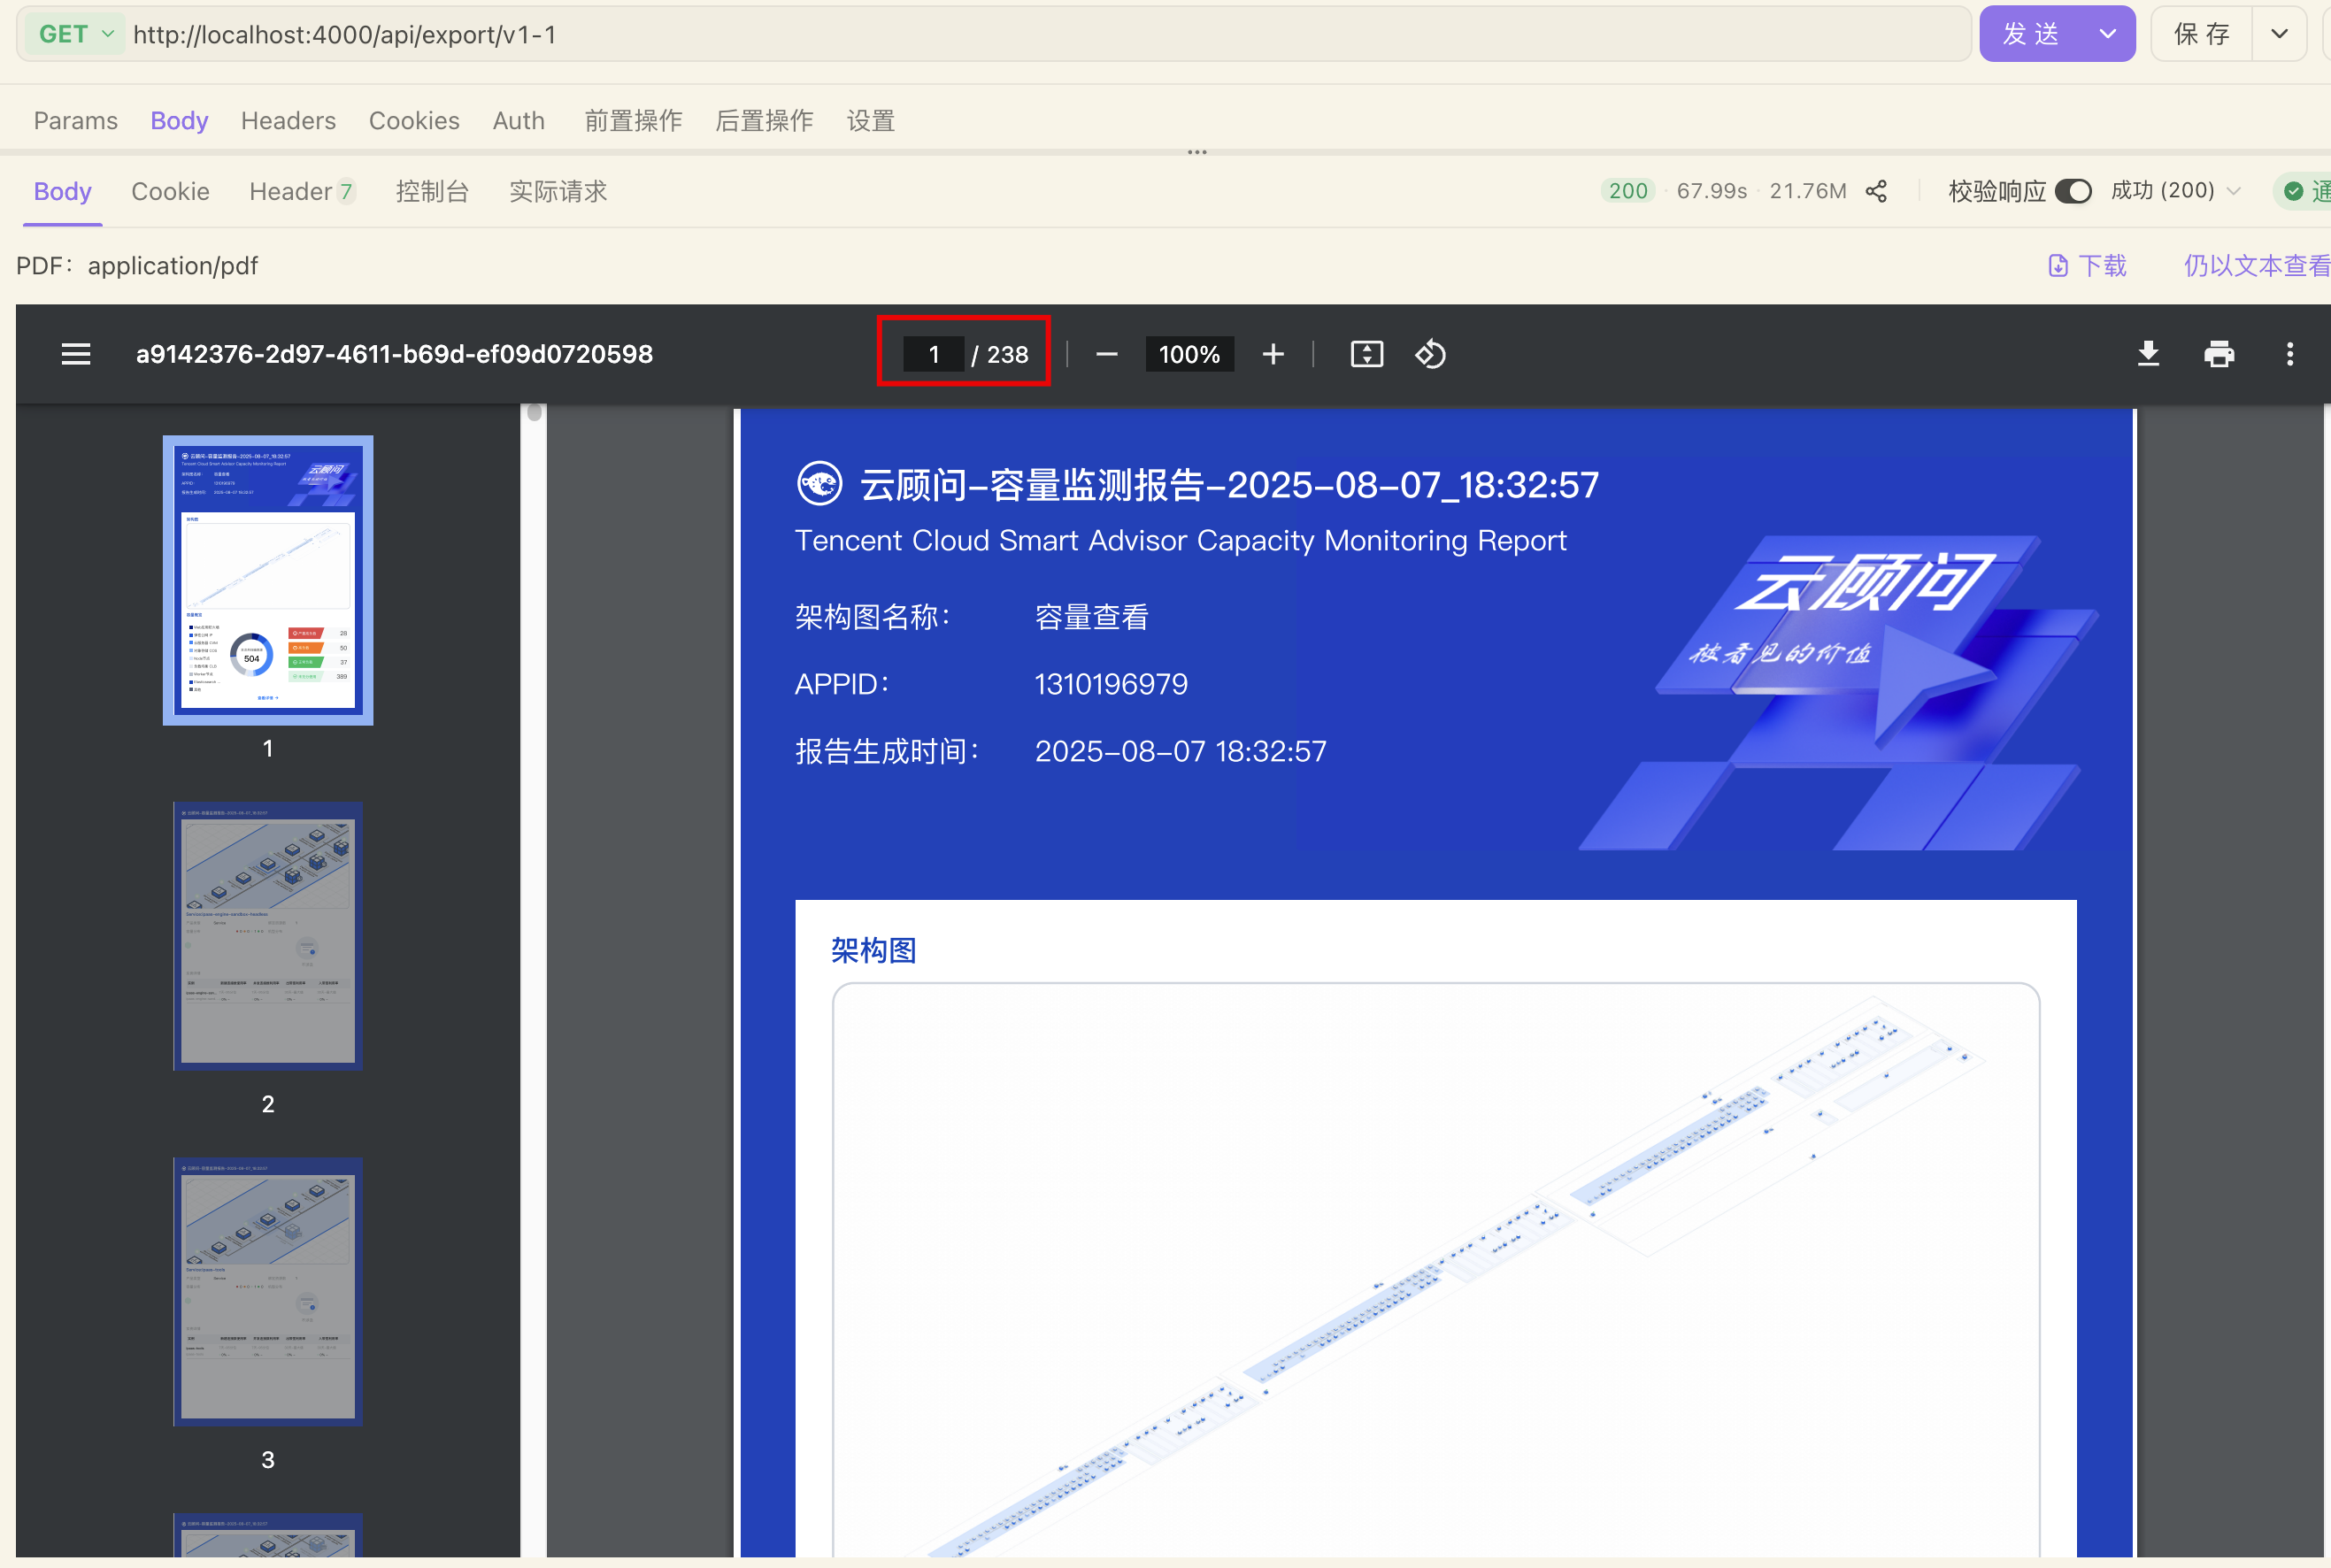Screen dimensions: 2331x1568
Task: Open the GET method dropdown
Action: pyautogui.click(x=76, y=34)
